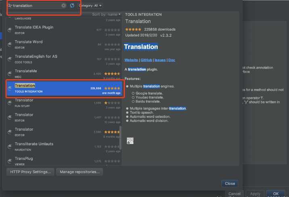Select the highlighted Translation plugin row

coord(65,88)
